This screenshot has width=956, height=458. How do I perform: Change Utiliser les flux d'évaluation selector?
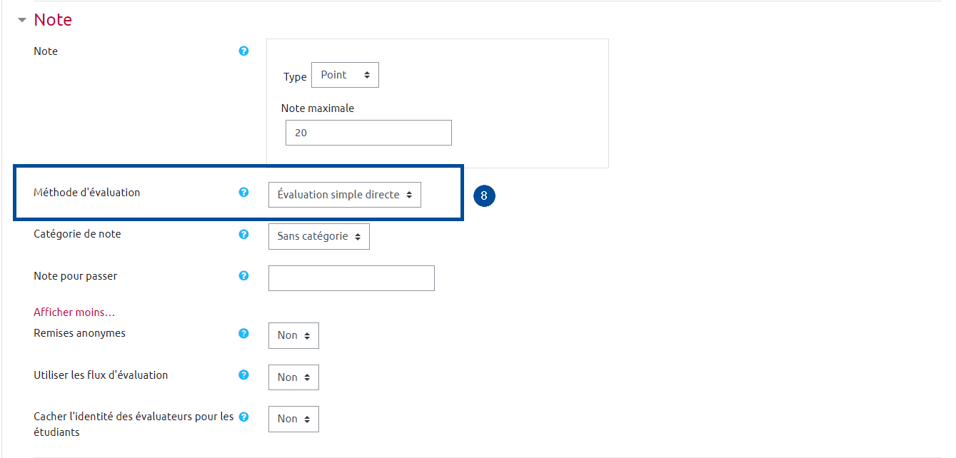293,377
